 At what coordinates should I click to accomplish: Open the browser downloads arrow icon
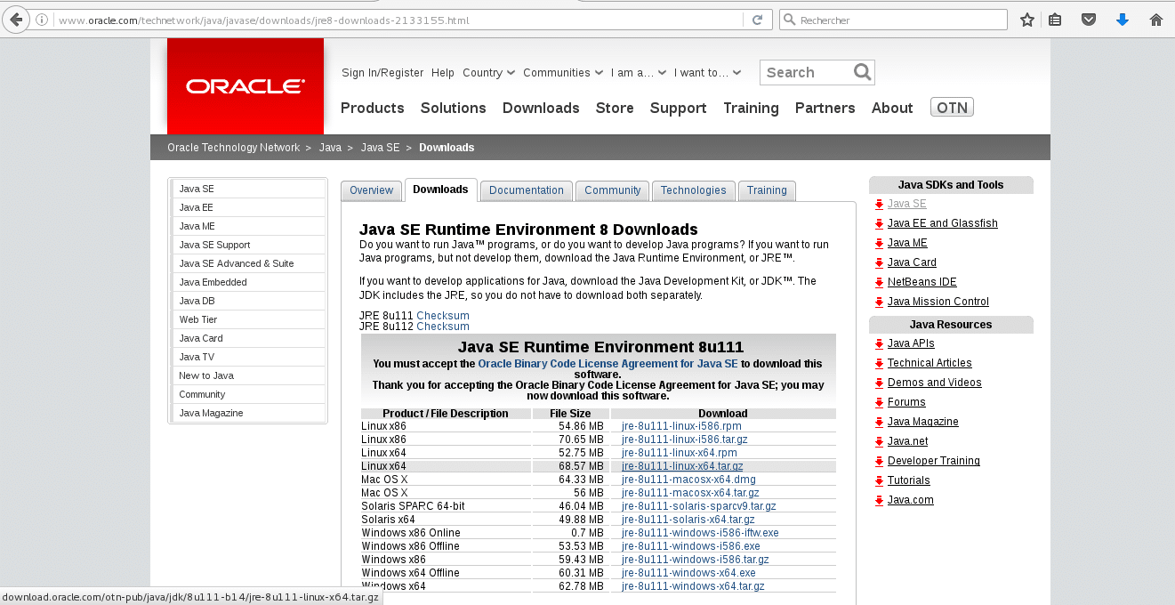pyautogui.click(x=1123, y=20)
